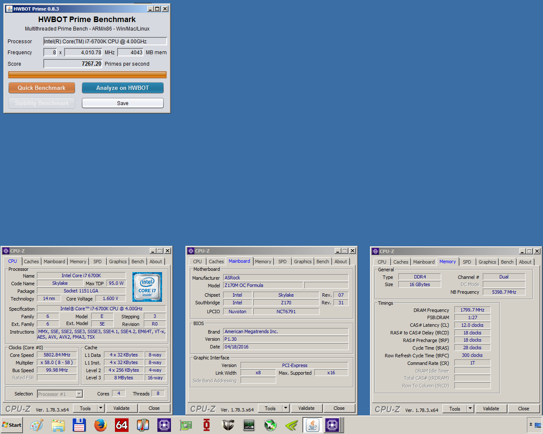Click Analyze on HWBOT button
This screenshot has height=434, width=543.
pyautogui.click(x=123, y=88)
